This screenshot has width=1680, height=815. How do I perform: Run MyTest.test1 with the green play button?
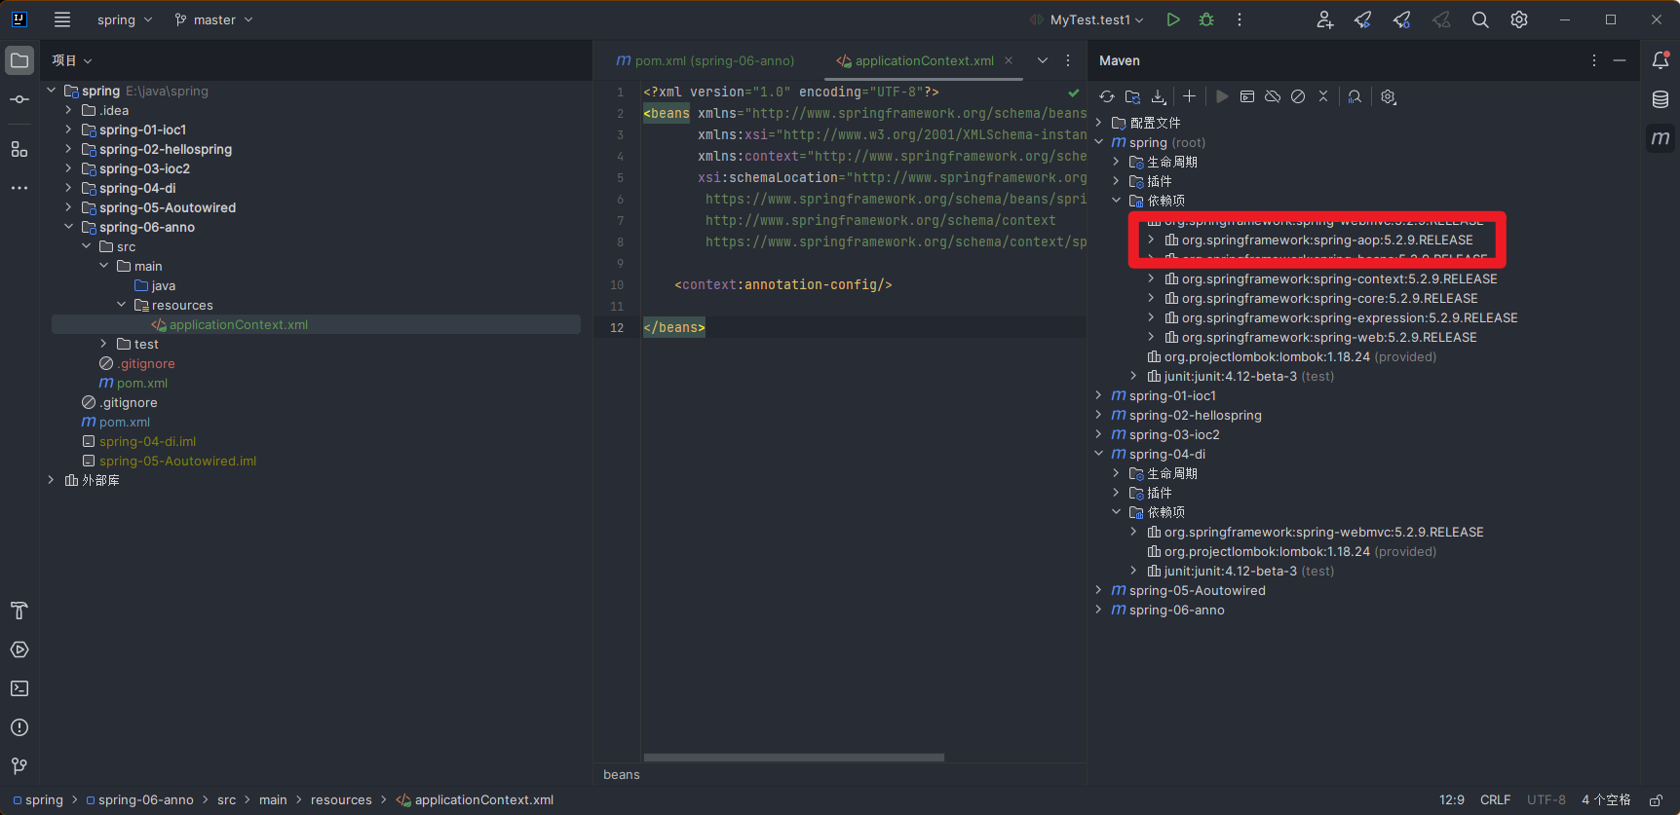pos(1173,19)
